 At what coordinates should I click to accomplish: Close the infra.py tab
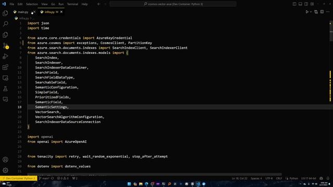pos(61,12)
